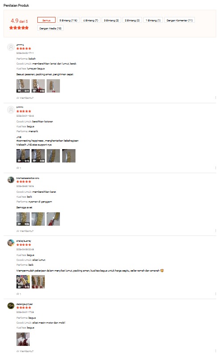Select the Semua reviews filter
The image size is (218, 353).
tap(46, 20)
